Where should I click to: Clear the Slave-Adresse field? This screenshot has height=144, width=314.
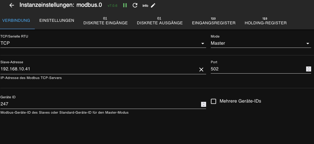201,69
